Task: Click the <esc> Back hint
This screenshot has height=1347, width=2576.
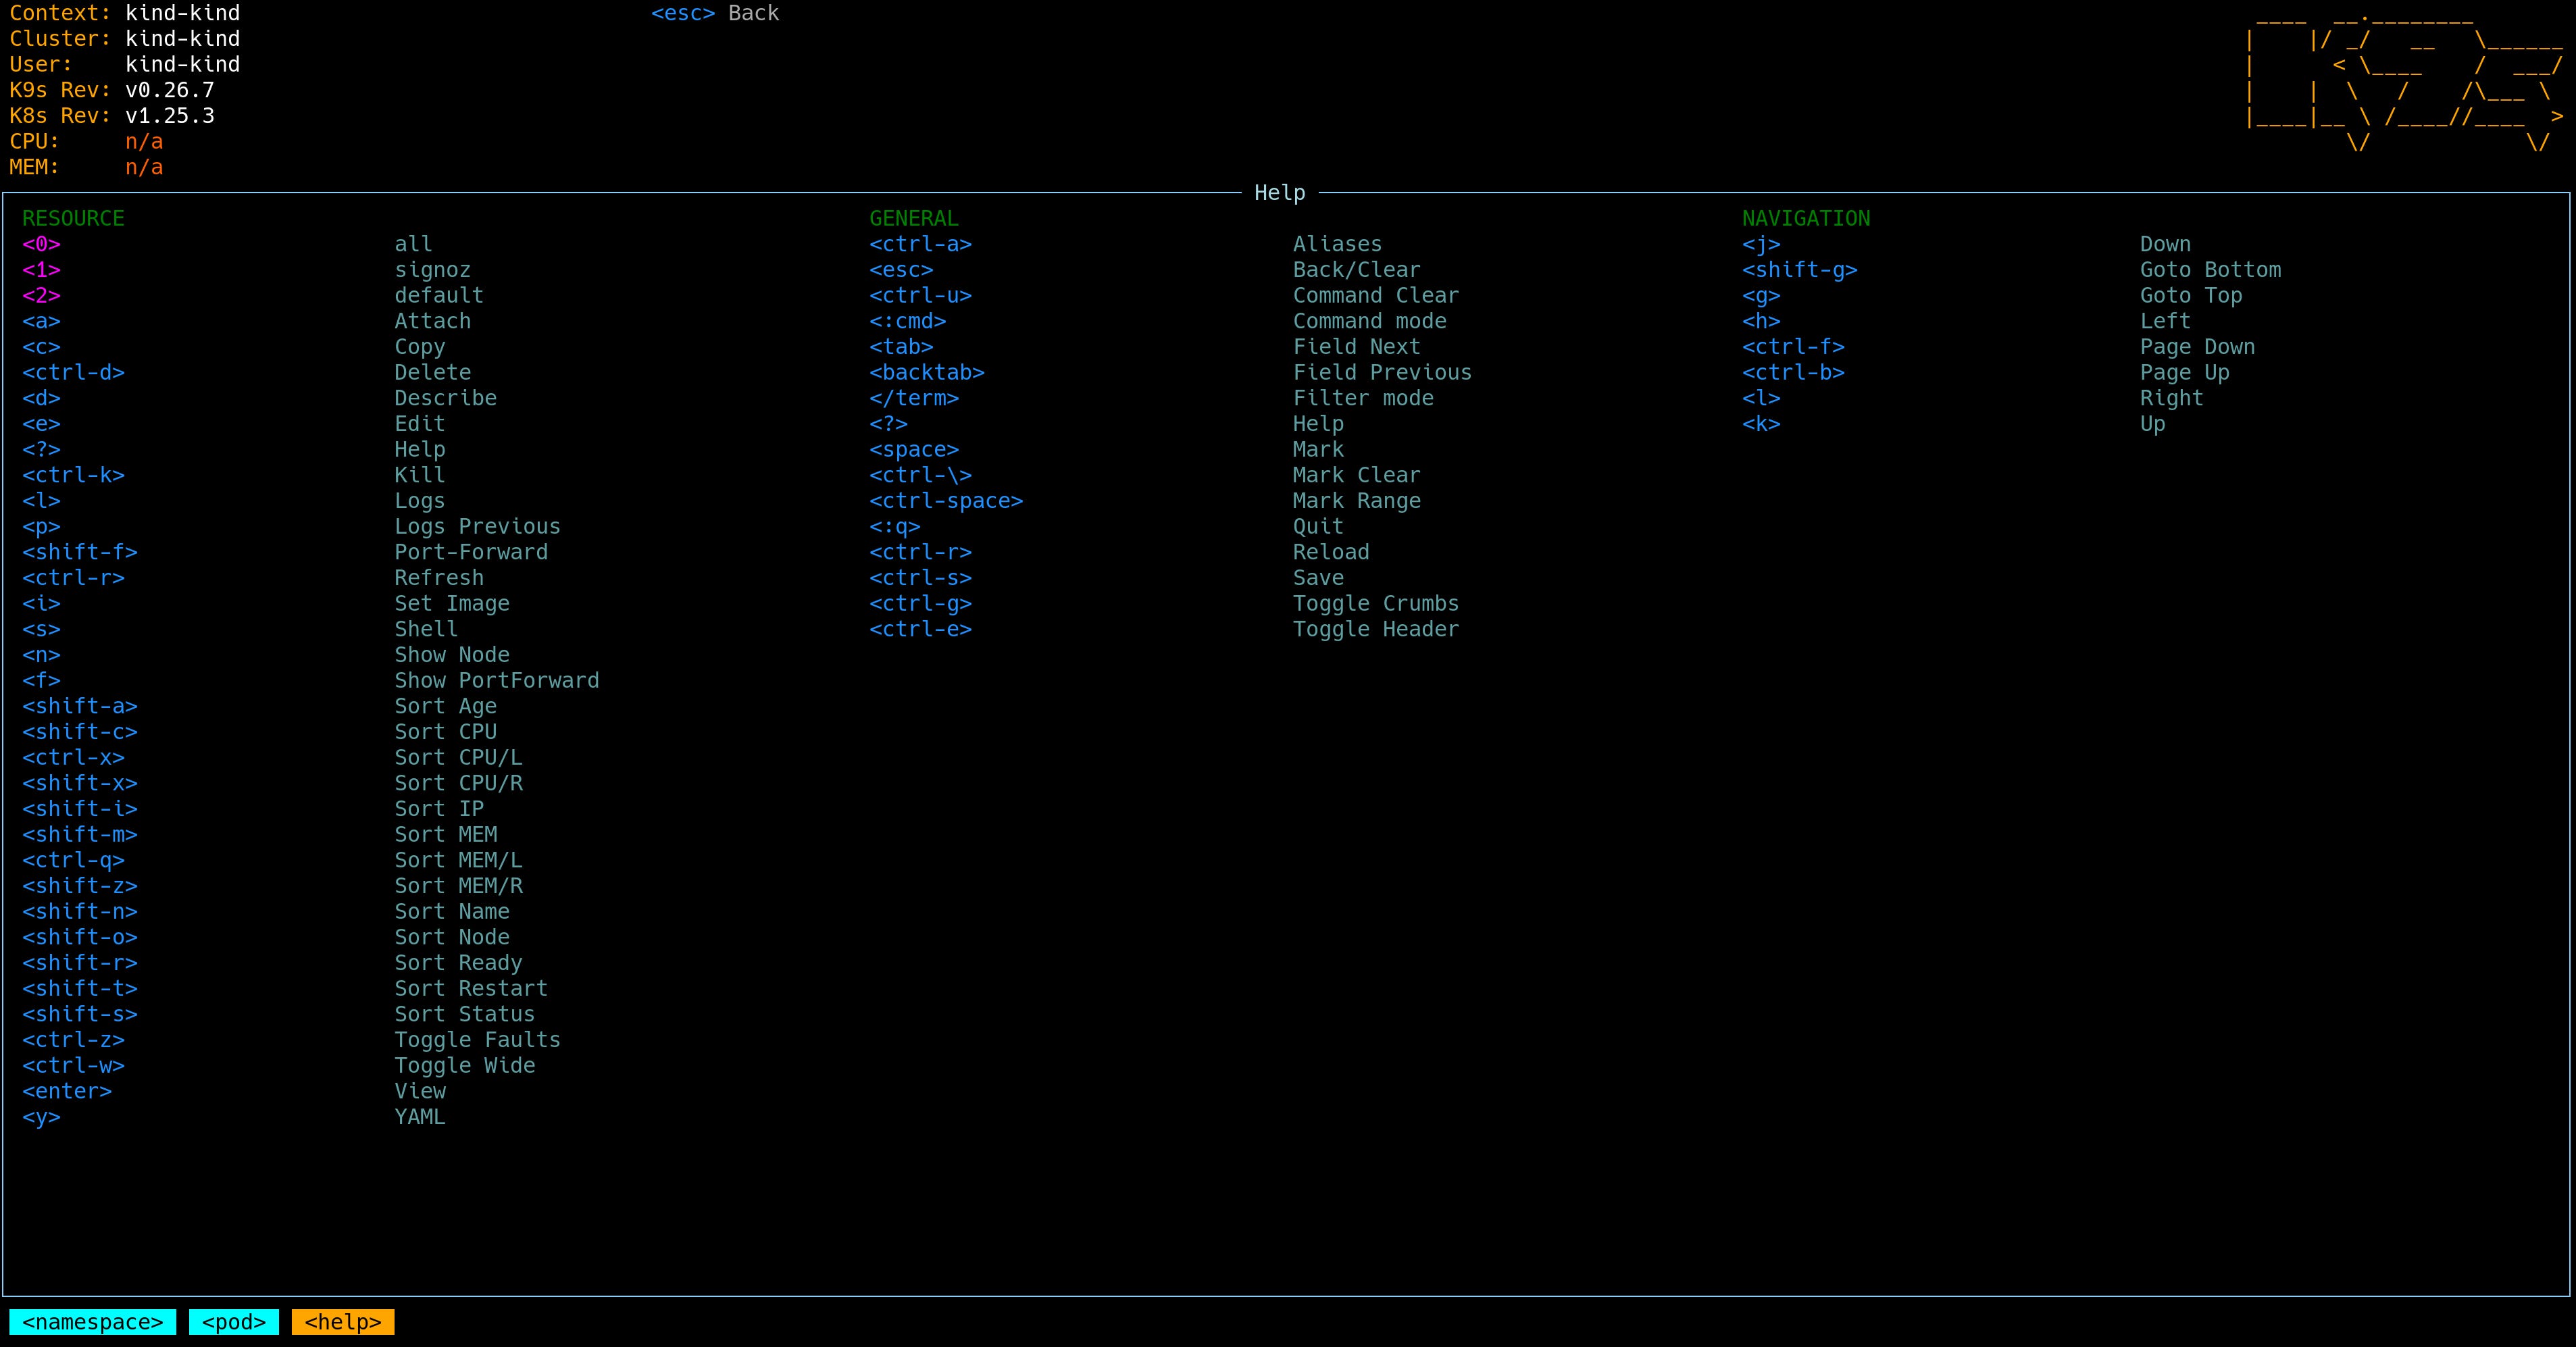Action: tap(715, 13)
